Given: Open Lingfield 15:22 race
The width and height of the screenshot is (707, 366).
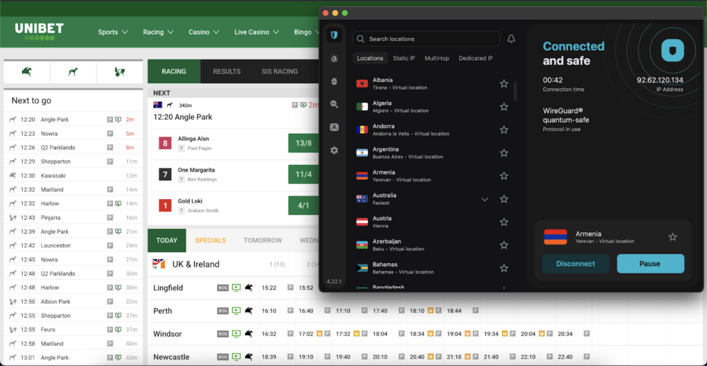Looking at the screenshot, I should pyautogui.click(x=269, y=287).
